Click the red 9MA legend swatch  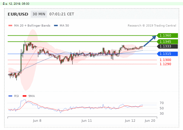point(25,96)
